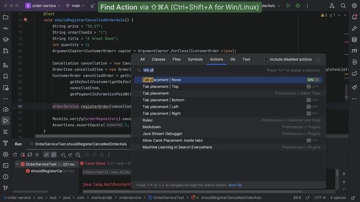Image resolution: width=360 pixels, height=202 pixels.
Task: Click the editor vertical scrollbar thumb
Action: coord(346,93)
